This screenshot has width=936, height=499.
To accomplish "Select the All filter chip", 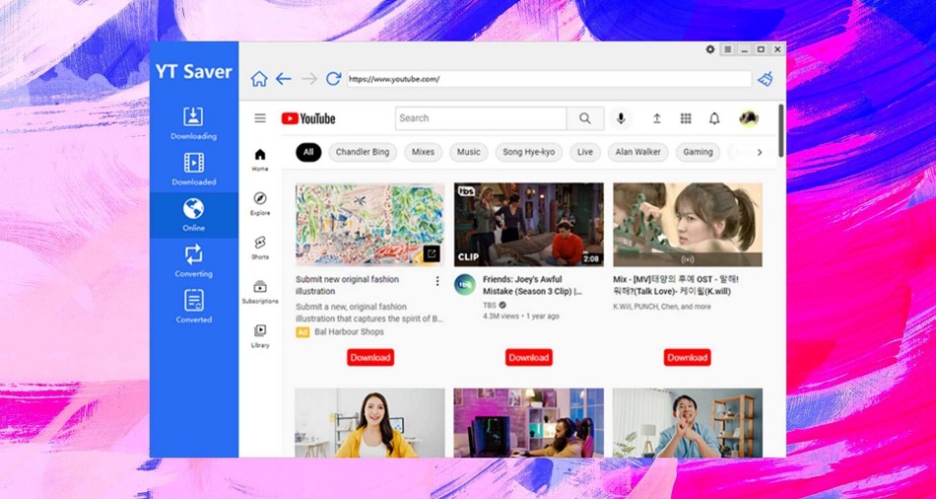I will [x=308, y=153].
